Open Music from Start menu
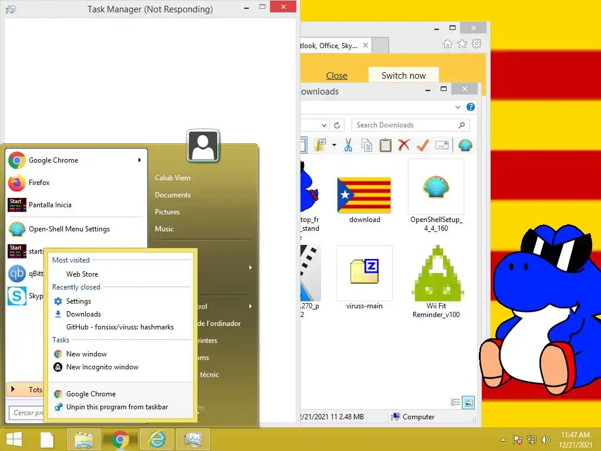Screen dimensions: 601x451 click(164, 229)
